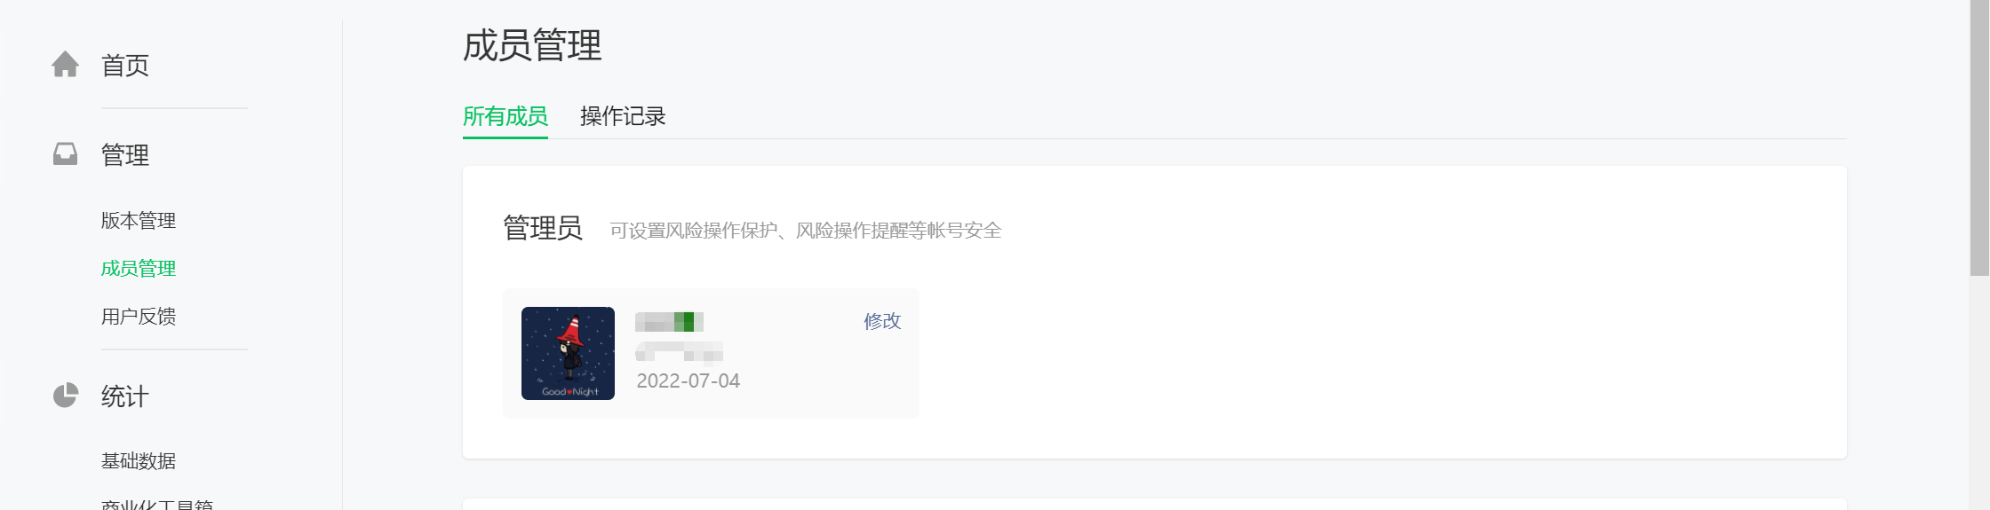This screenshot has height=510, width=1990.
Task: Open 成员管理 in the sidebar
Action: (x=139, y=268)
